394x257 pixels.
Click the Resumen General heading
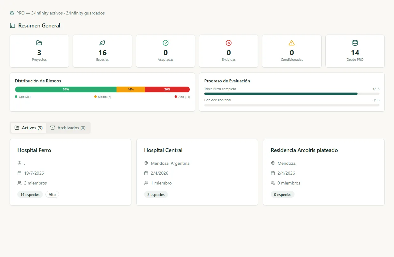[x=39, y=26]
